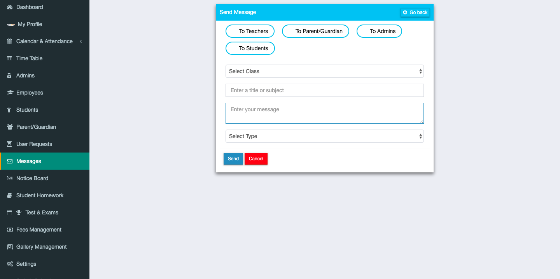Screen dimensions: 560x279
Task: Click the Student Homework book icon
Action: click(10, 195)
